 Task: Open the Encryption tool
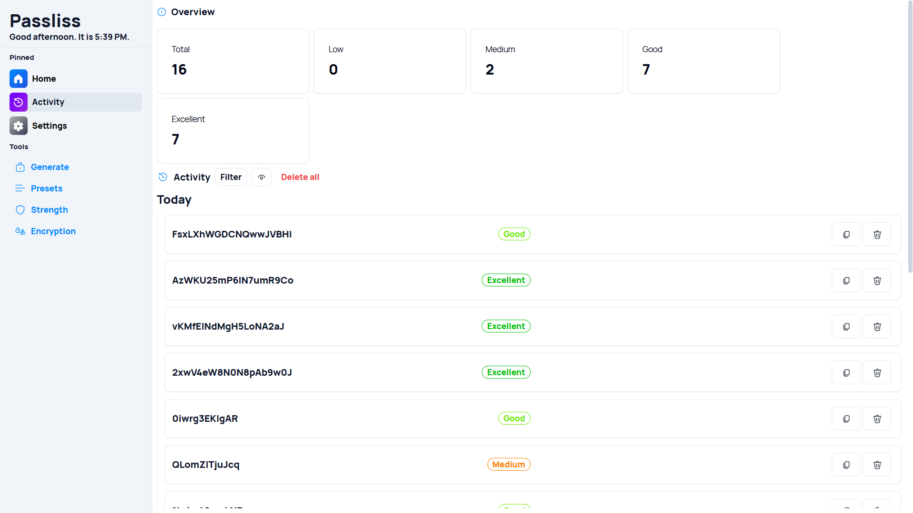pos(53,231)
